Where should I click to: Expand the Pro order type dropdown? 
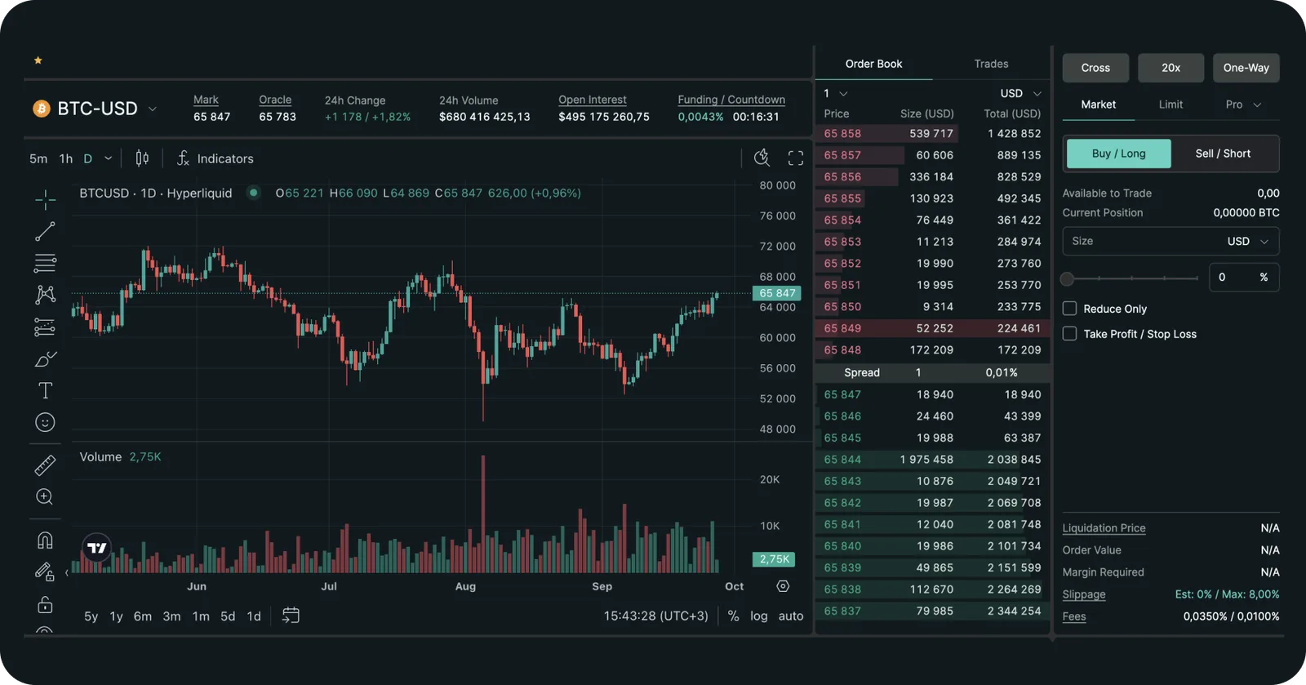[1243, 105]
